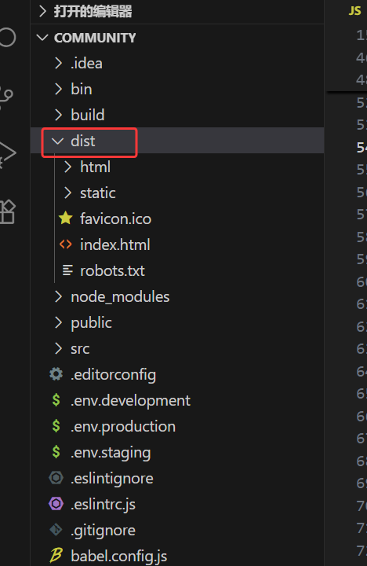Collapse the COMMUNITY project root chevron

(42, 38)
